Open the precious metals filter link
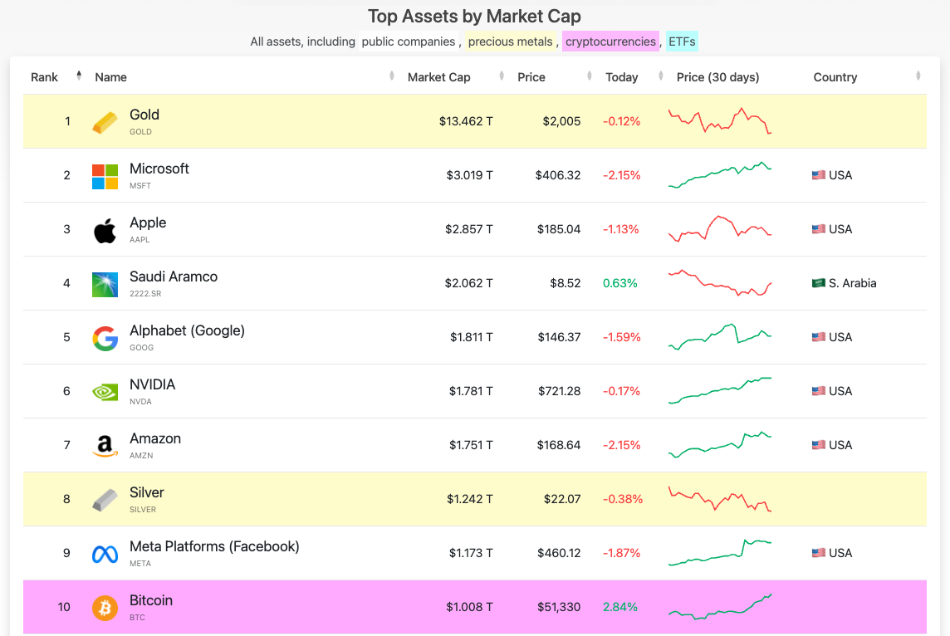Screen dimensions: 950x636 510,42
